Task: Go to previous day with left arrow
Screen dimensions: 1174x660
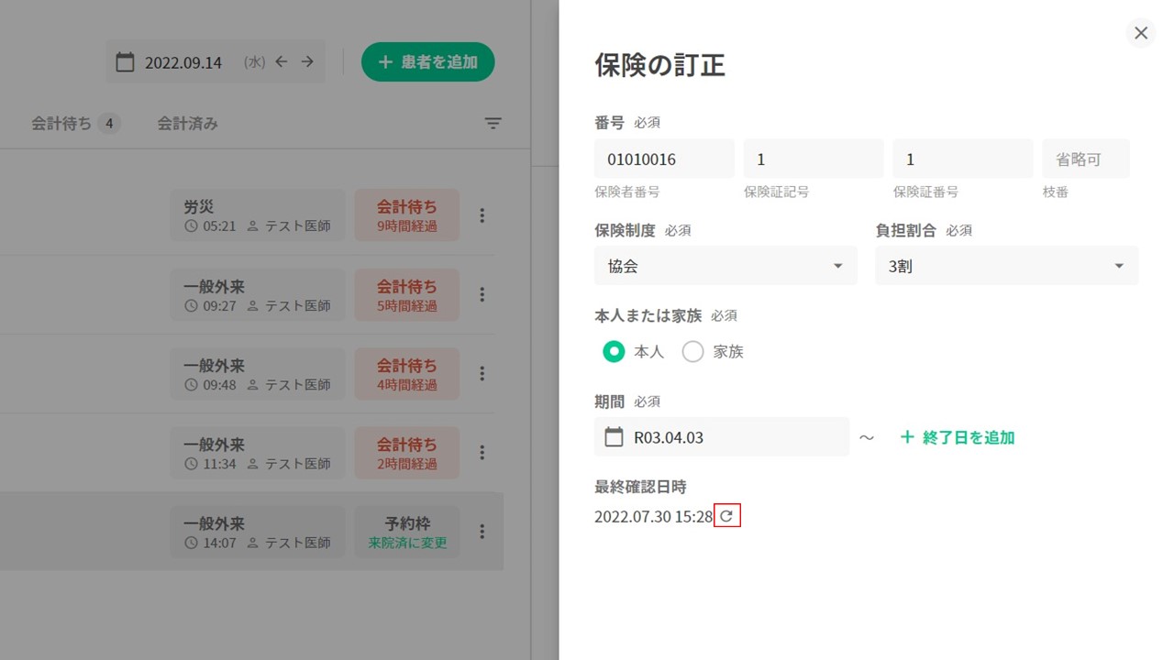Action: 282,61
